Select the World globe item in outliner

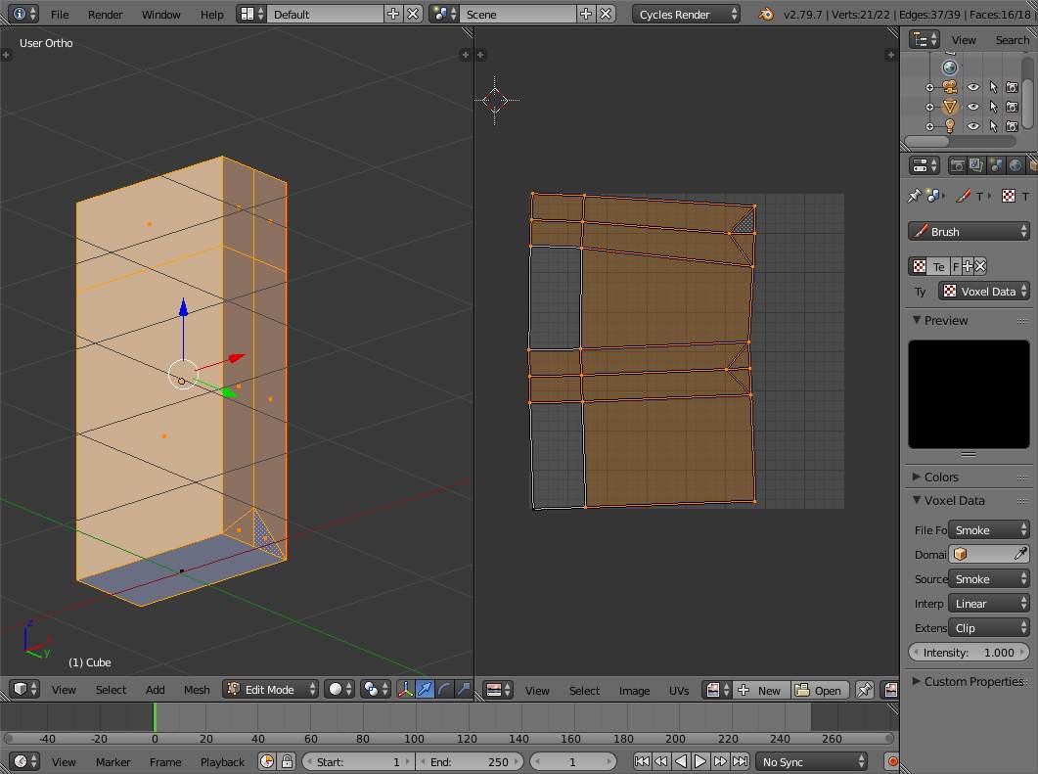click(x=949, y=68)
